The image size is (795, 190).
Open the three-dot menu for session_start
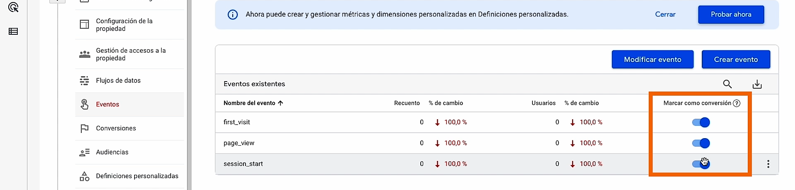[768, 164]
